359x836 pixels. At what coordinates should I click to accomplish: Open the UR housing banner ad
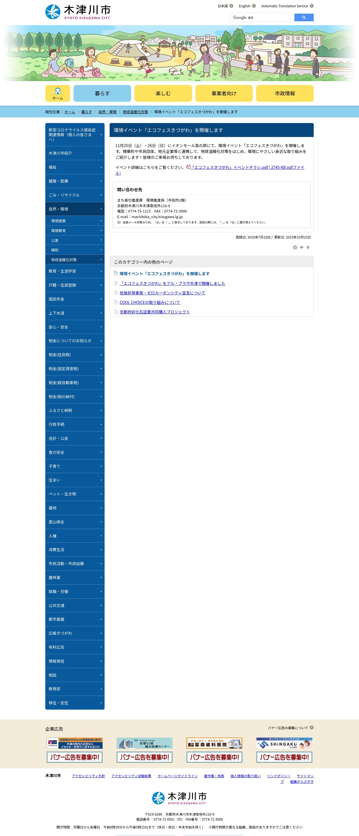click(x=75, y=743)
